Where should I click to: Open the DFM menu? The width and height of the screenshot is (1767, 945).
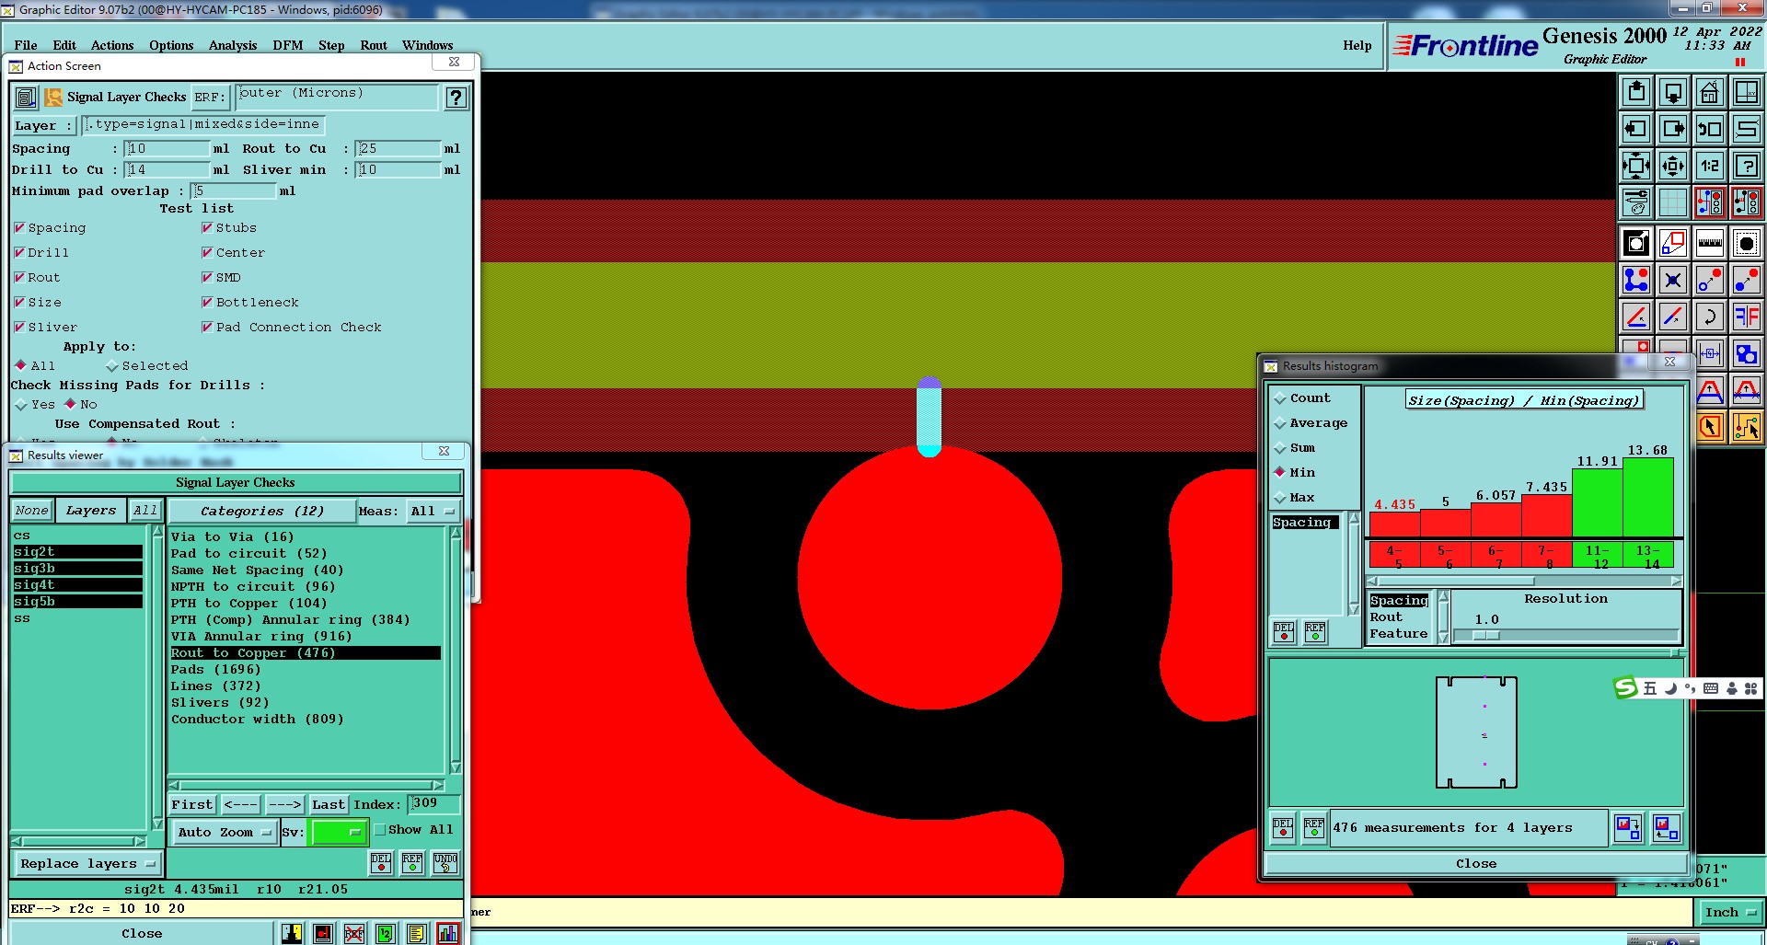coord(288,45)
